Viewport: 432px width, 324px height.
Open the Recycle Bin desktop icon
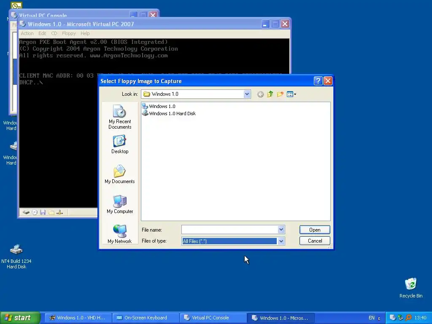point(411,288)
